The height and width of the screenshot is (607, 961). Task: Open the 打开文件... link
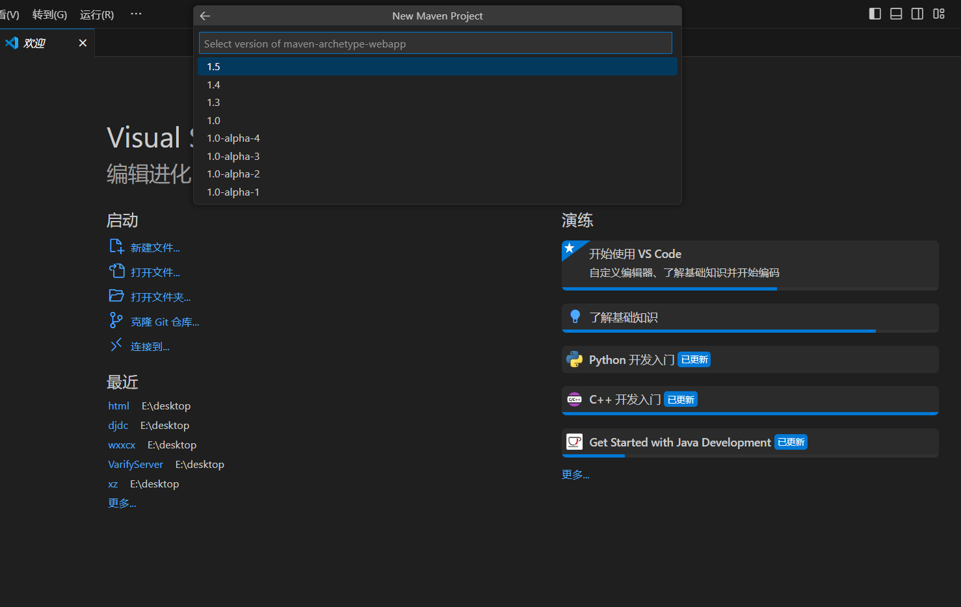155,272
